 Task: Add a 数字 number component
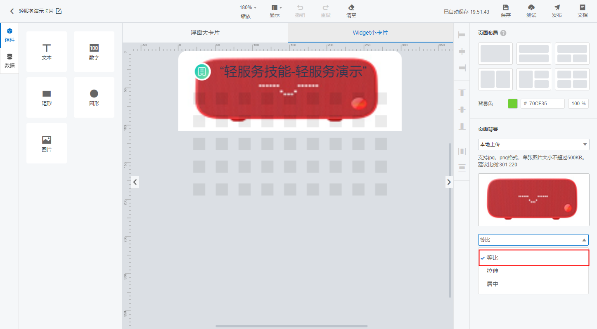pyautogui.click(x=94, y=52)
